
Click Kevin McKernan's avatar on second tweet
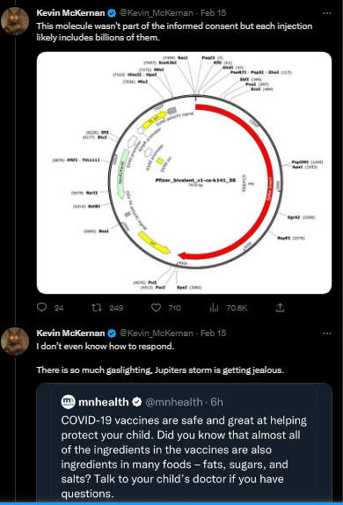click(15, 341)
